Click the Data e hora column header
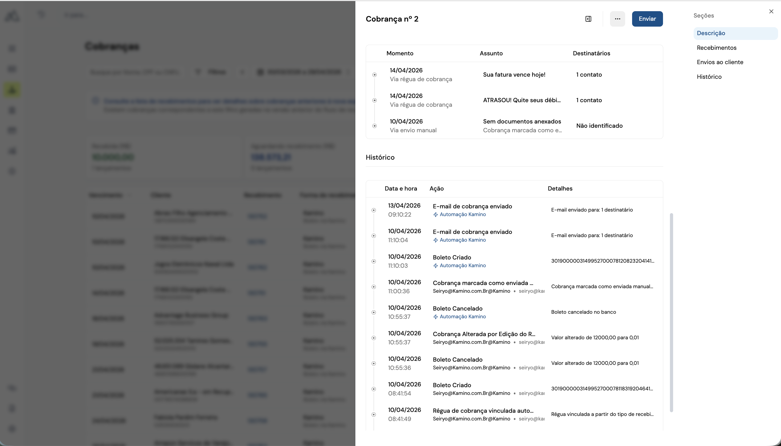Image resolution: width=781 pixels, height=446 pixels. point(401,188)
